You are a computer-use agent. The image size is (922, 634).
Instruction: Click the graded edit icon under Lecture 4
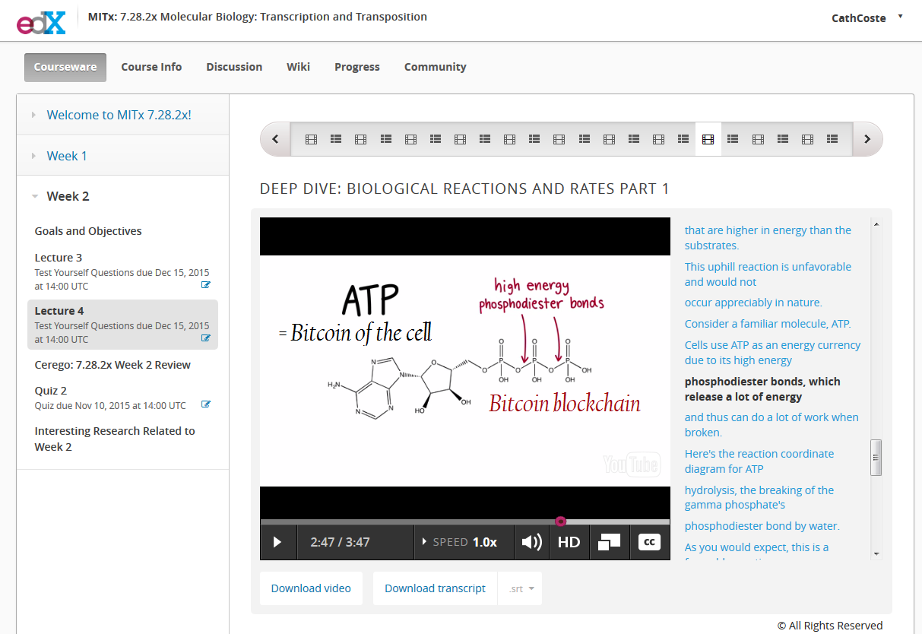pos(205,338)
